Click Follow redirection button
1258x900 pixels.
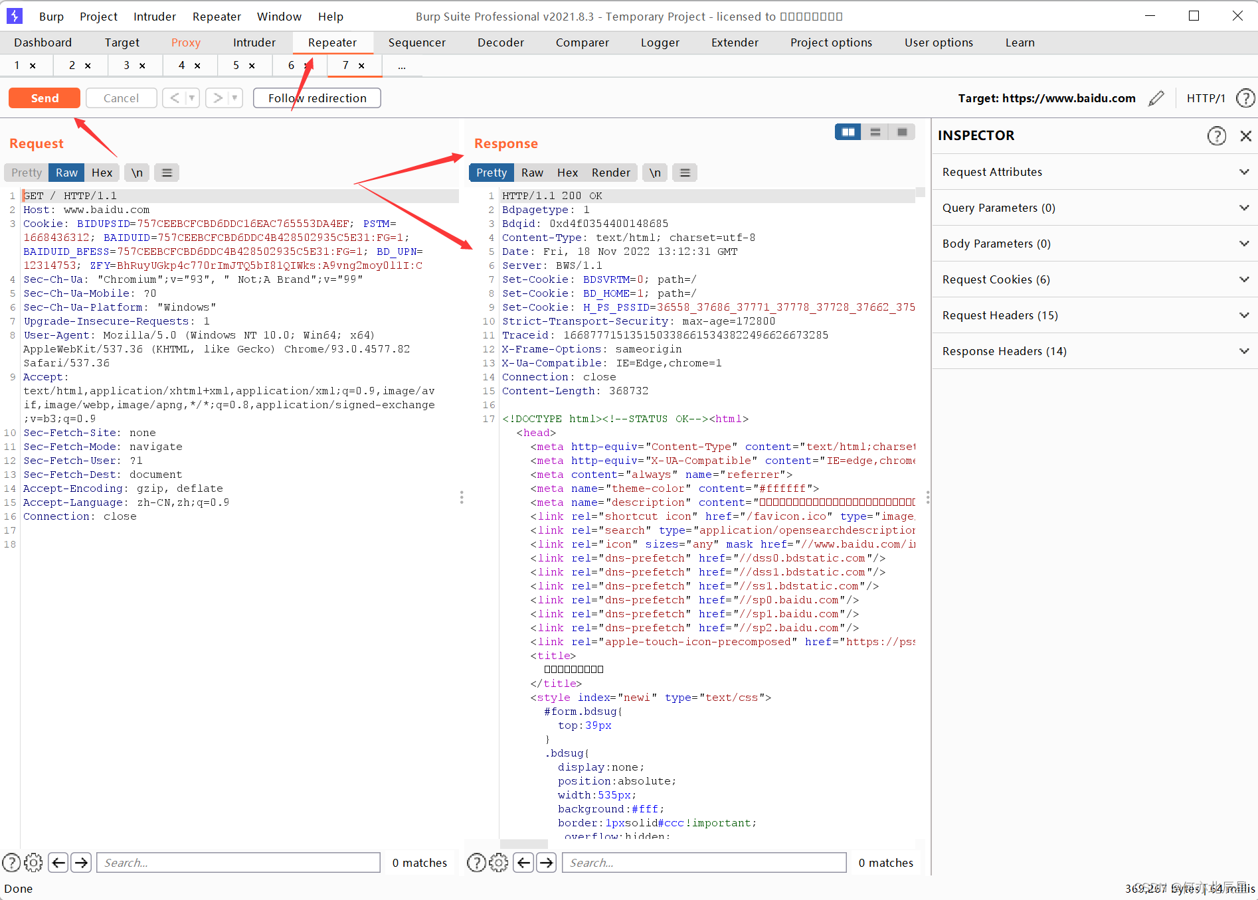(x=317, y=98)
